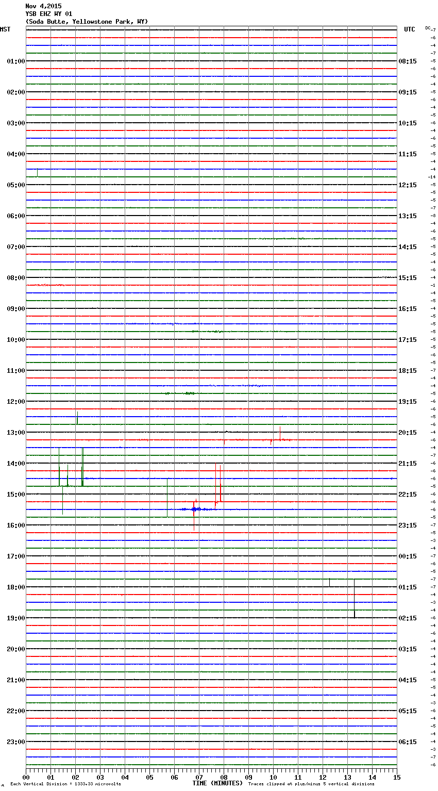Select the '22:00' MST time label
Screen dimensions: 438x791
point(16,711)
